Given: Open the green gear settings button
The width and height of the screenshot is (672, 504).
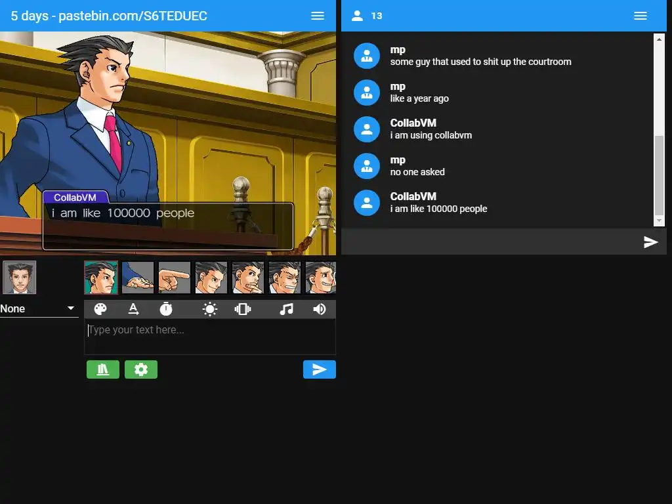Looking at the screenshot, I should coord(141,369).
